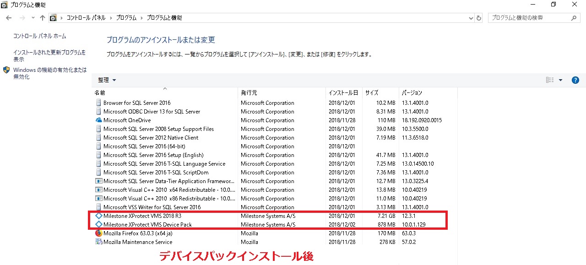
Task: Click コントロール パネル breadcrumb in address bar
Action: click(86, 18)
